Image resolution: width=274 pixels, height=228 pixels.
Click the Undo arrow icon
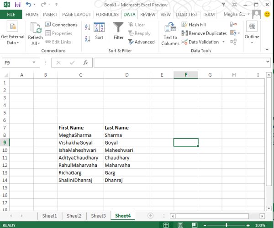28,4
